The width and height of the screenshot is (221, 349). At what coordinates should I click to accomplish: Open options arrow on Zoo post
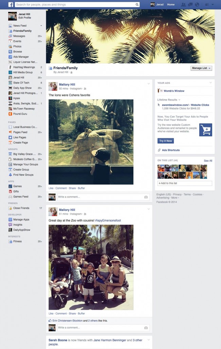click(148, 209)
